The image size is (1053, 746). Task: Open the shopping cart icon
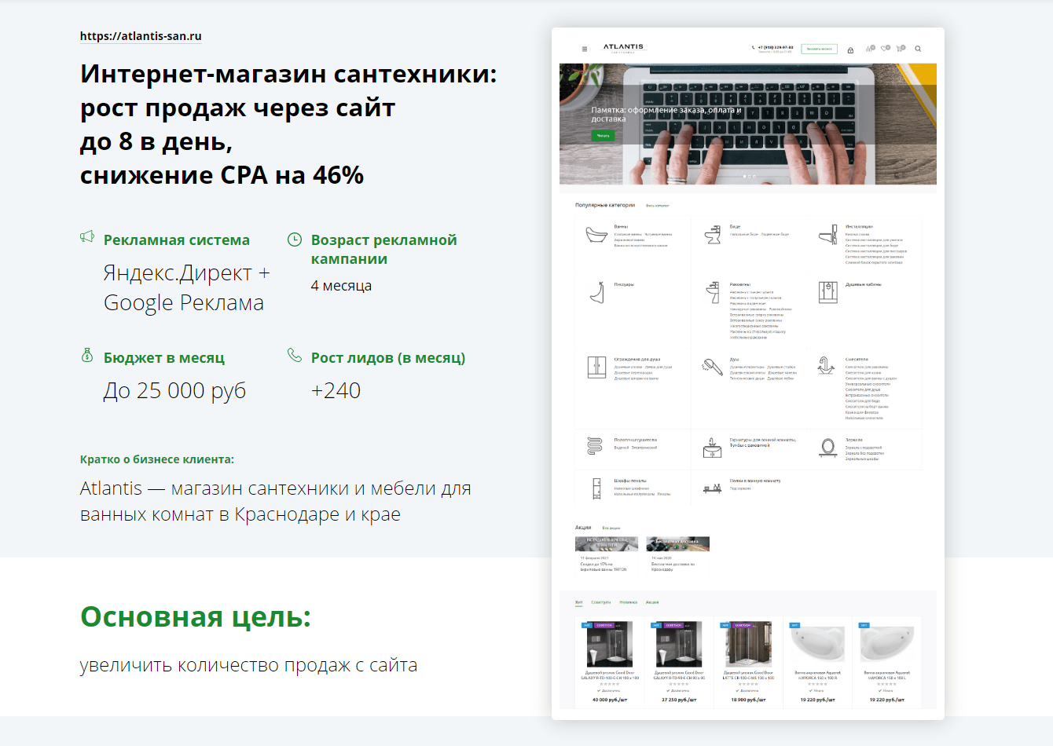point(899,49)
